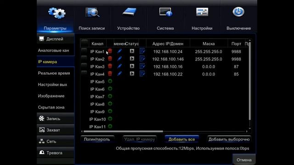Open settings note icon for IP Кан3
This screenshot has height=165, width=294.
[142, 66]
